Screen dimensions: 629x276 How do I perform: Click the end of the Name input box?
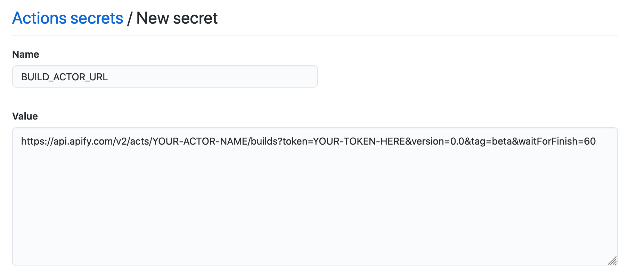(x=306, y=76)
